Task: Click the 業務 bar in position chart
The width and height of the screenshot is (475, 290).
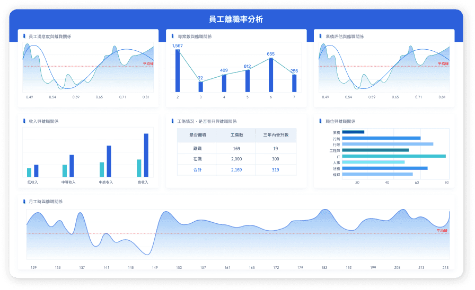Action: click(353, 132)
